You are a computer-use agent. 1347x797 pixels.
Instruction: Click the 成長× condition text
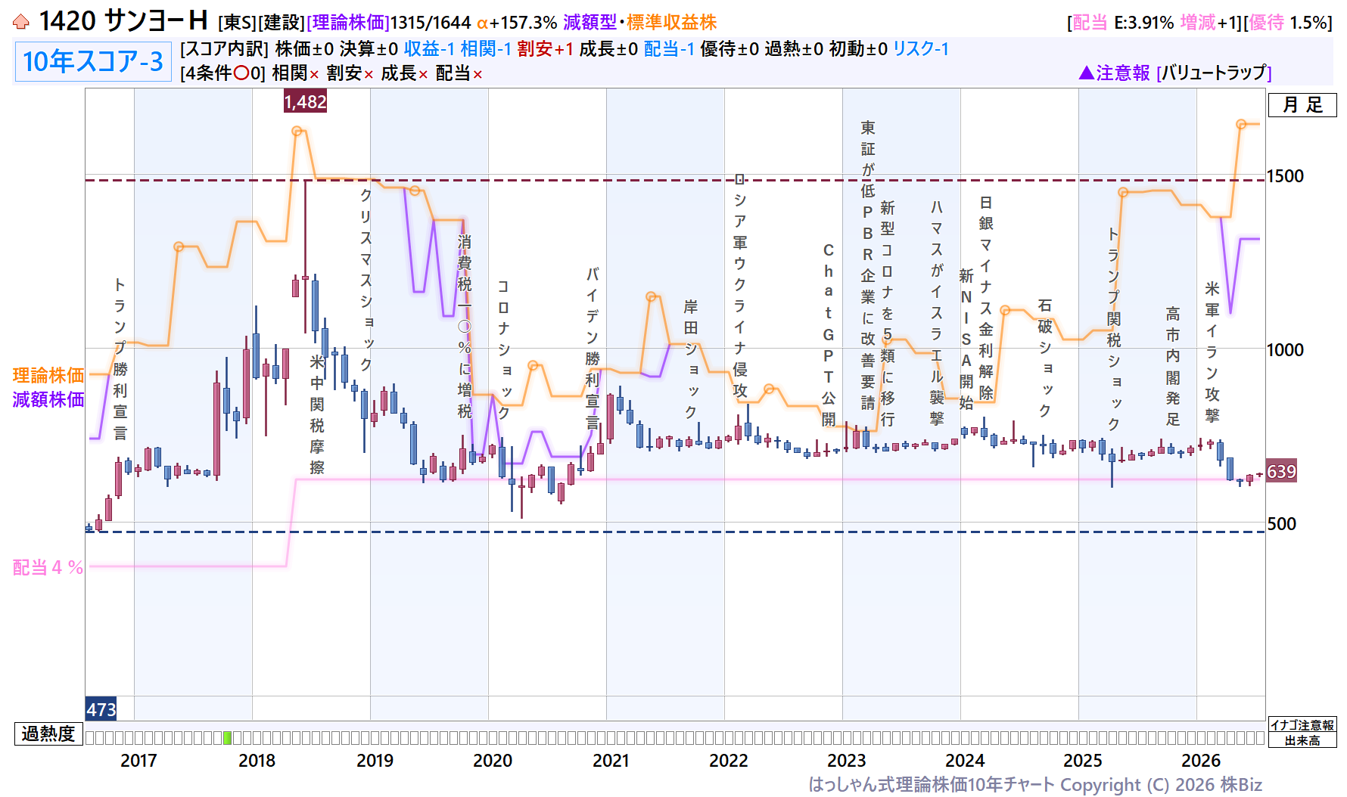[405, 73]
